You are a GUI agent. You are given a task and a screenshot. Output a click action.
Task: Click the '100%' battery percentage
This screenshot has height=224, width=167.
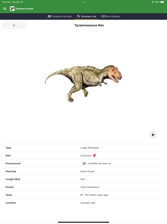157,2
